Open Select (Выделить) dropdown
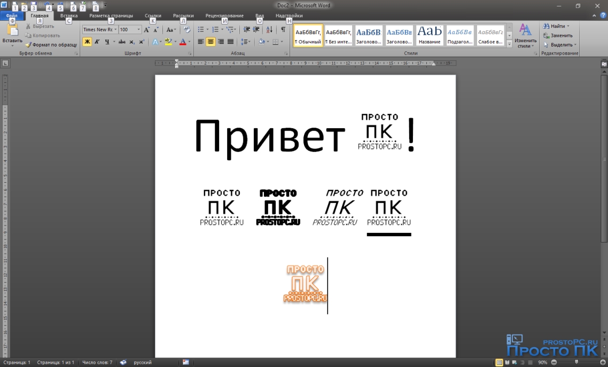608x367 pixels. pyautogui.click(x=560, y=44)
